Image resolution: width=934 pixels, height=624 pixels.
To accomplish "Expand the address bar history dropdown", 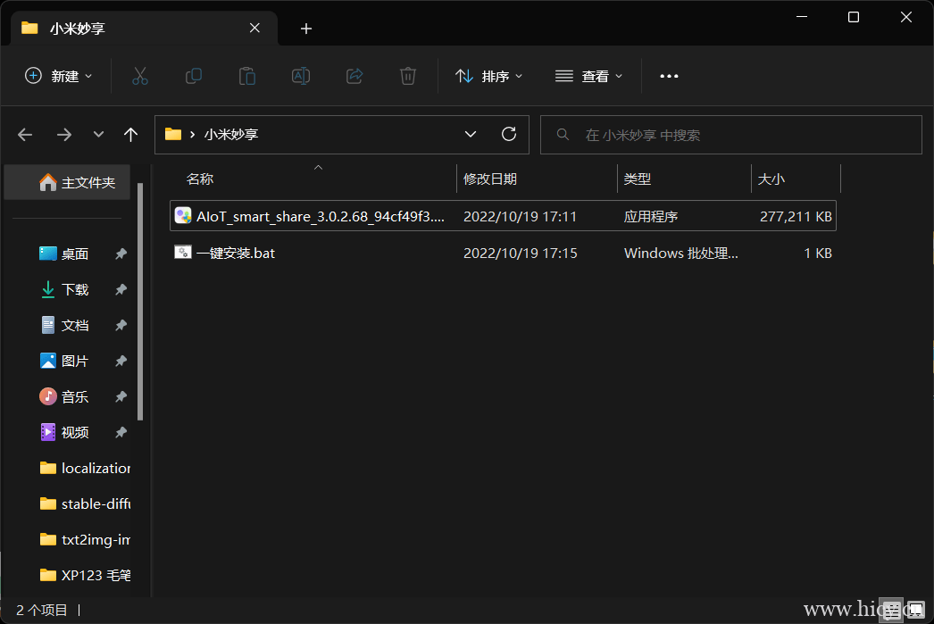I will tap(471, 134).
